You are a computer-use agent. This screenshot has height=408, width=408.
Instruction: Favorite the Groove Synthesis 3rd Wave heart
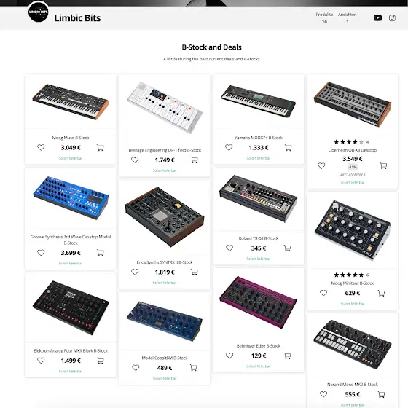tap(41, 253)
